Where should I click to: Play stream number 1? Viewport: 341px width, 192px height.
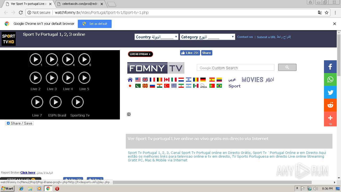pos(35,59)
